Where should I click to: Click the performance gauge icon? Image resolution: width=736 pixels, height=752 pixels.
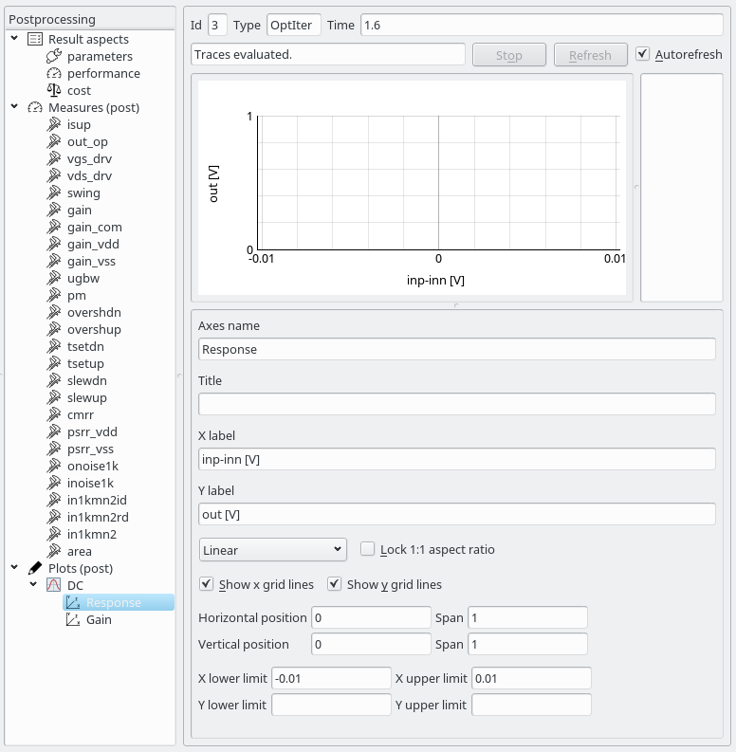(54, 73)
